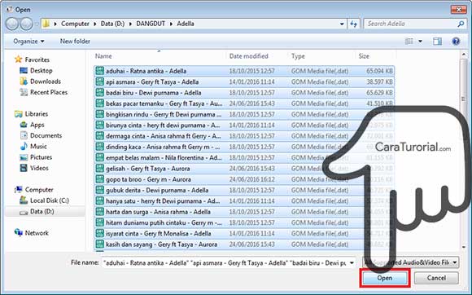Click the file icon of bingkisan rindu
The image size is (472, 295).
(99, 114)
